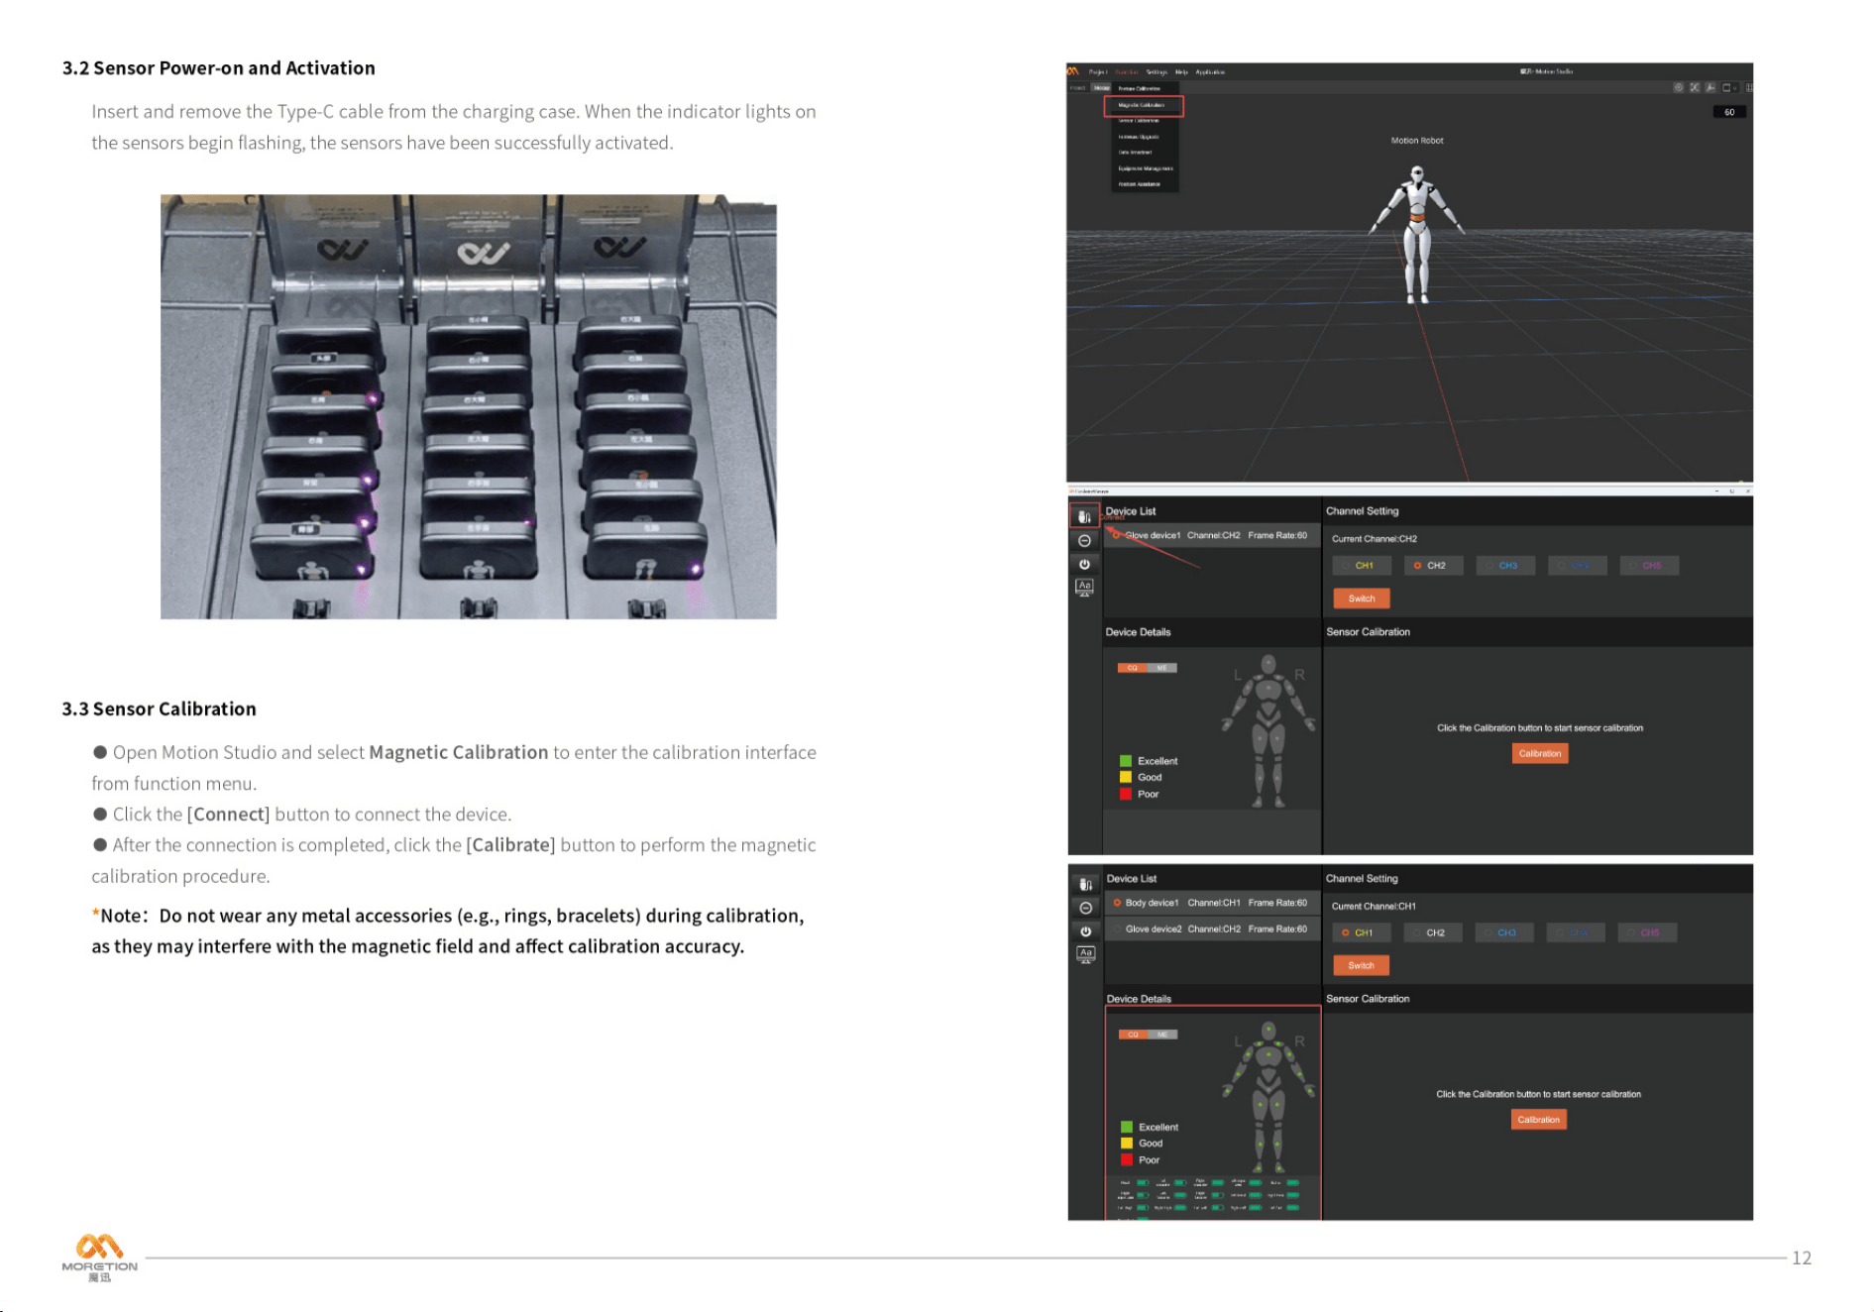Choose the highlighted Magnetic Calibration menu entry
This screenshot has width=1874, height=1312.
coord(1143,105)
